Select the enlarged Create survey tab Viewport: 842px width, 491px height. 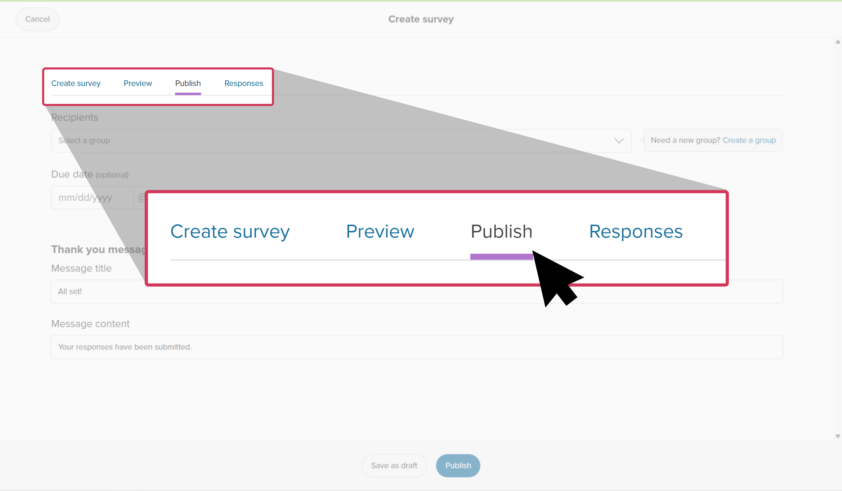(230, 232)
